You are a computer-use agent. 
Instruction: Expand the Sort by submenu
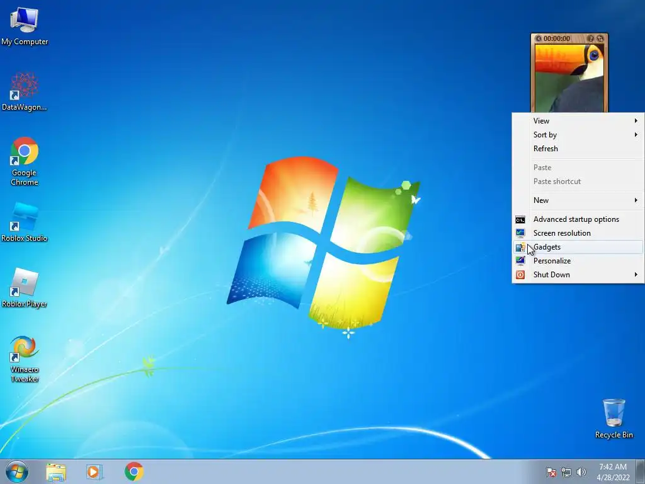pos(578,135)
